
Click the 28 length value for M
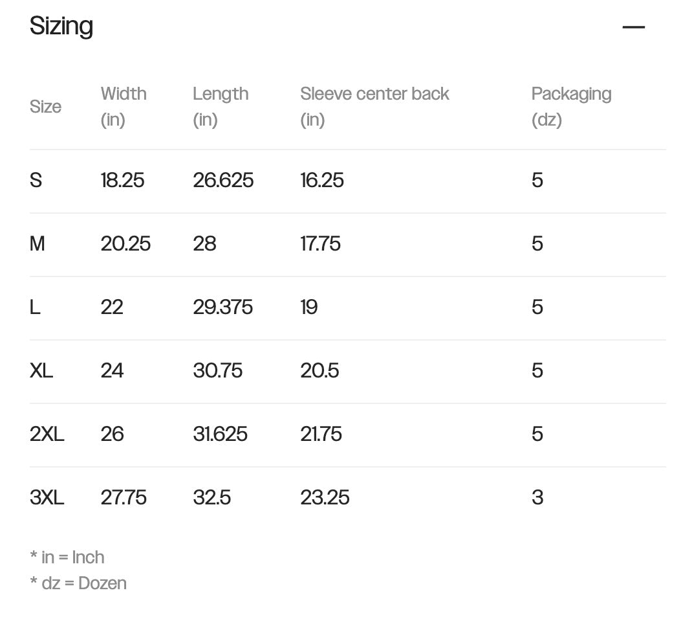pos(204,243)
